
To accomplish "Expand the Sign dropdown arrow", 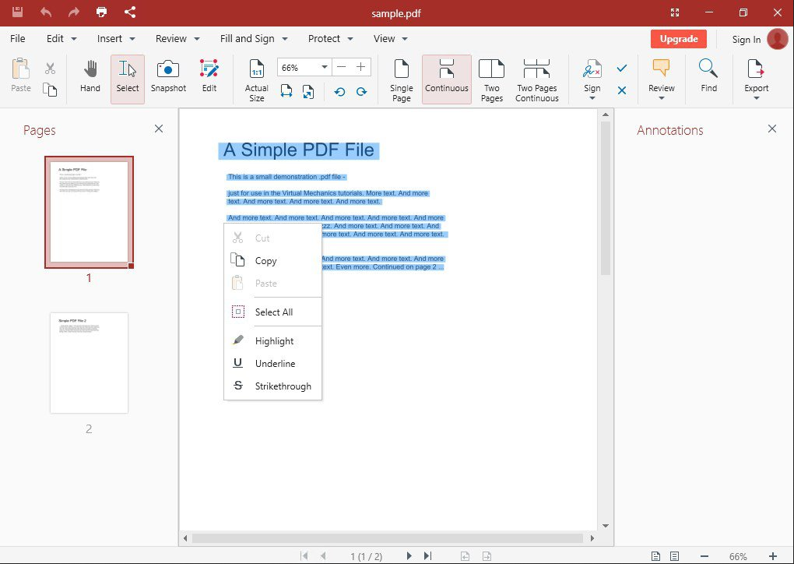I will pos(592,98).
